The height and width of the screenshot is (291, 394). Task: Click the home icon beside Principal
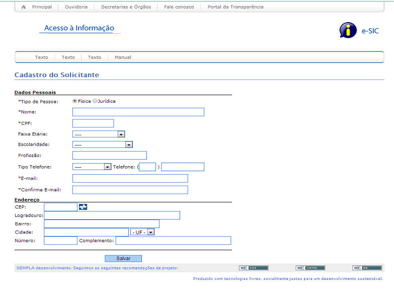[24, 7]
